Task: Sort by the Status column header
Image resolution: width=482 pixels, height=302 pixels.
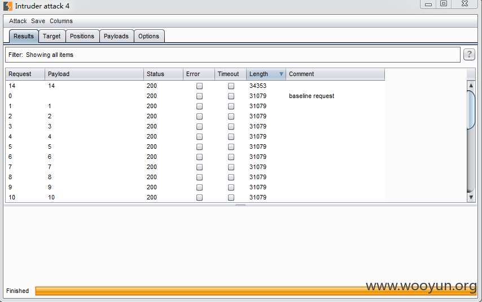Action: [163, 74]
